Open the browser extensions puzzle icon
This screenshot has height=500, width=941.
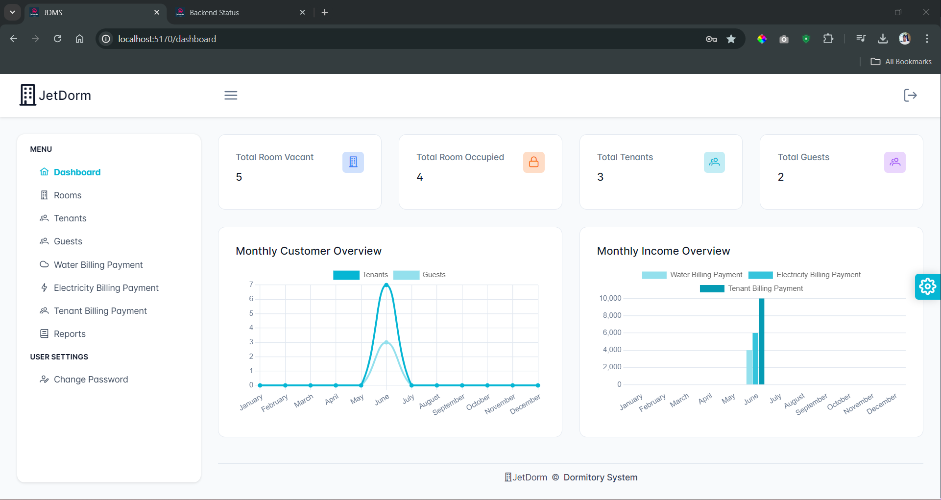point(828,39)
